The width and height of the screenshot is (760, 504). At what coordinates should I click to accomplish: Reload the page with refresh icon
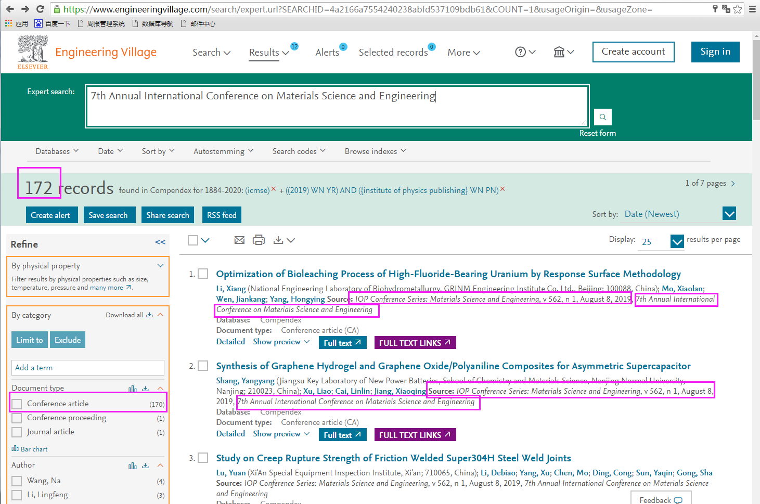40,9
